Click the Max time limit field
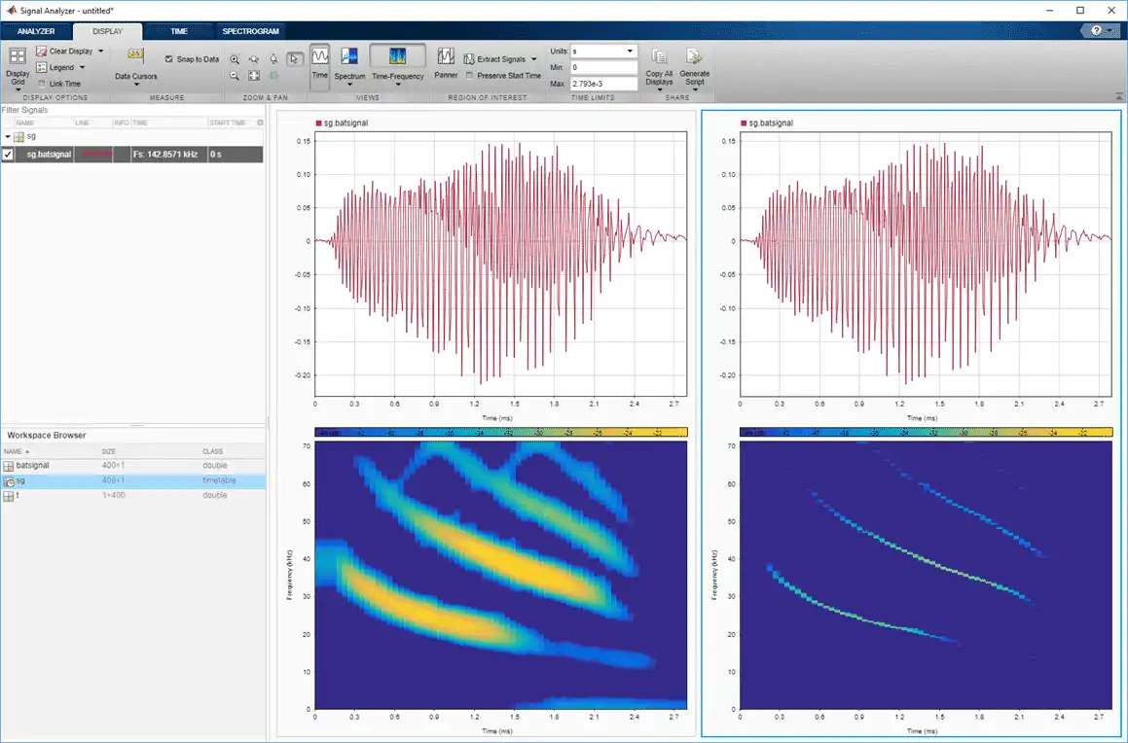This screenshot has width=1128, height=743. click(603, 84)
